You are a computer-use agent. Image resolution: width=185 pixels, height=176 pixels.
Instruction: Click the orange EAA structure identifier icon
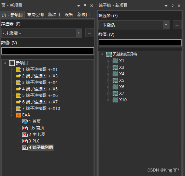pyautogui.click(x=18, y=115)
